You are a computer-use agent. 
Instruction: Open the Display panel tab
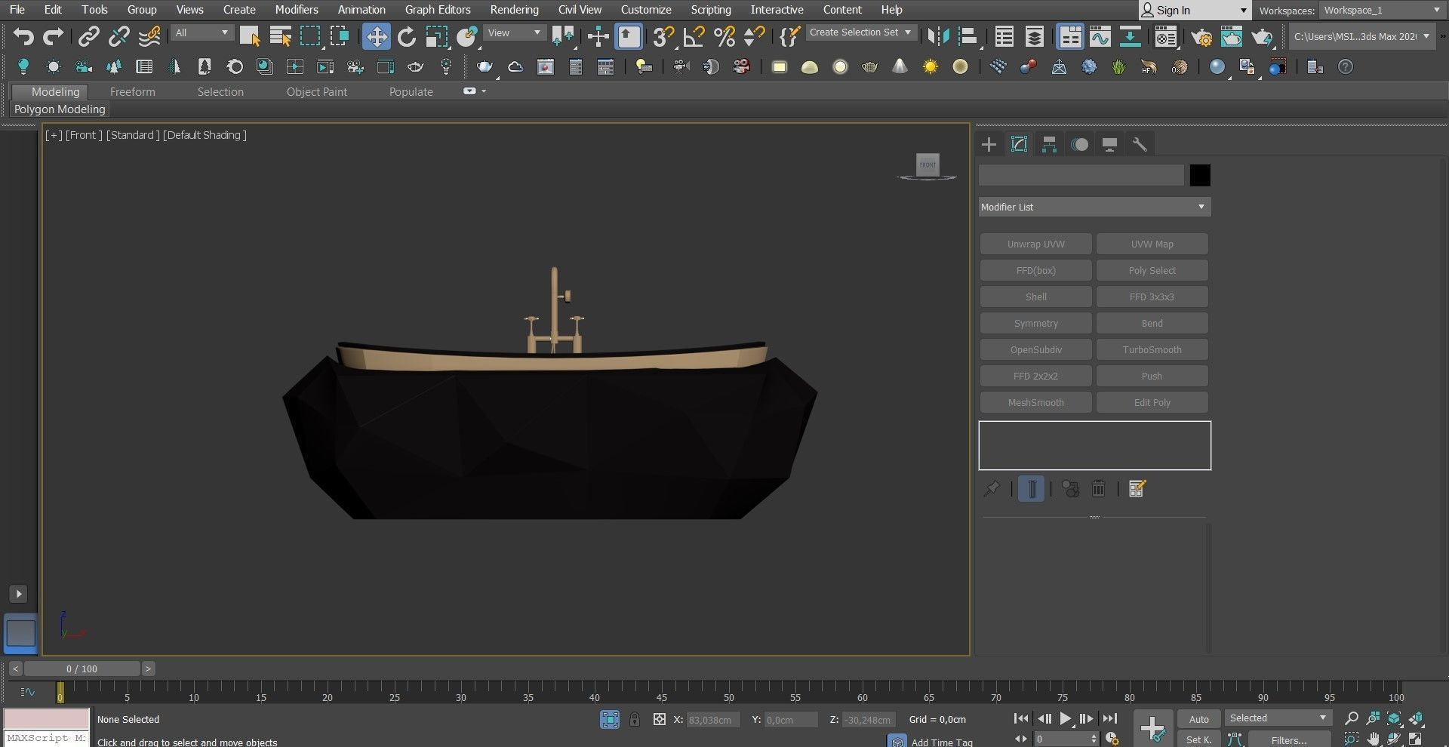pos(1109,144)
